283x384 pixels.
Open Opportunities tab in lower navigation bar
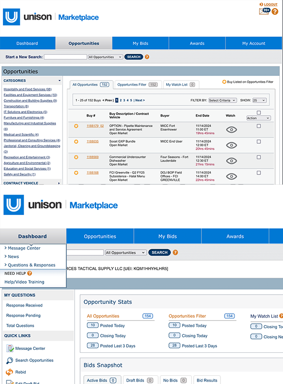pyautogui.click(x=100, y=236)
